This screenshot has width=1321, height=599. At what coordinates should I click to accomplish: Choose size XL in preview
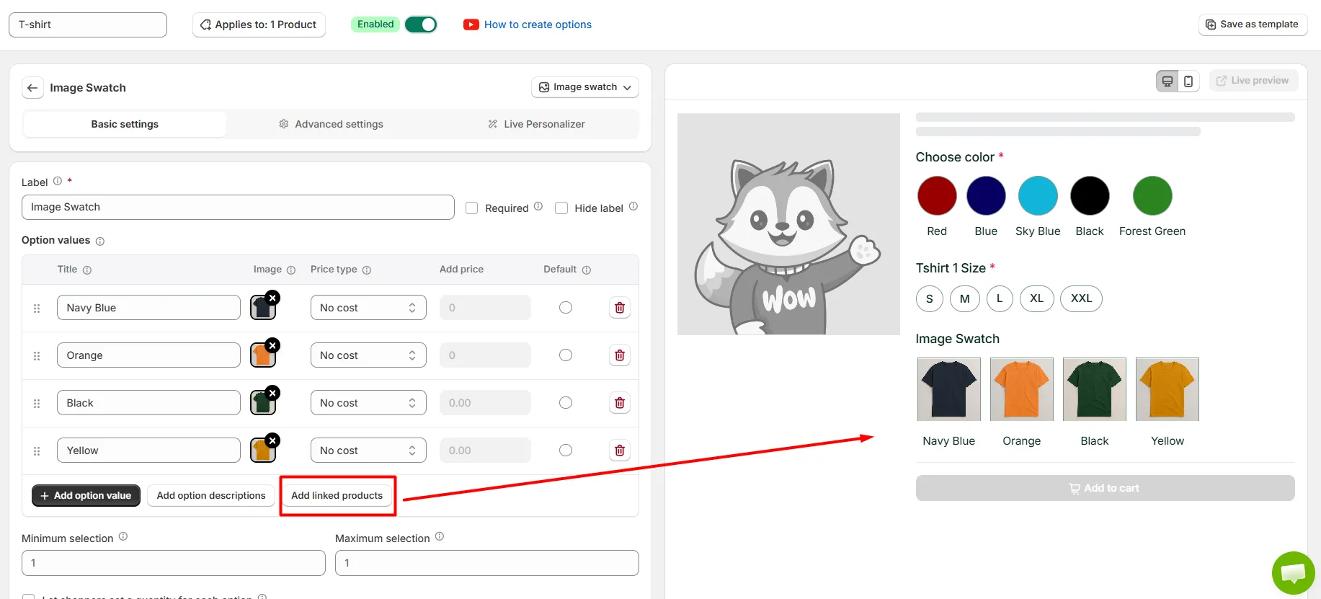pyautogui.click(x=1036, y=298)
